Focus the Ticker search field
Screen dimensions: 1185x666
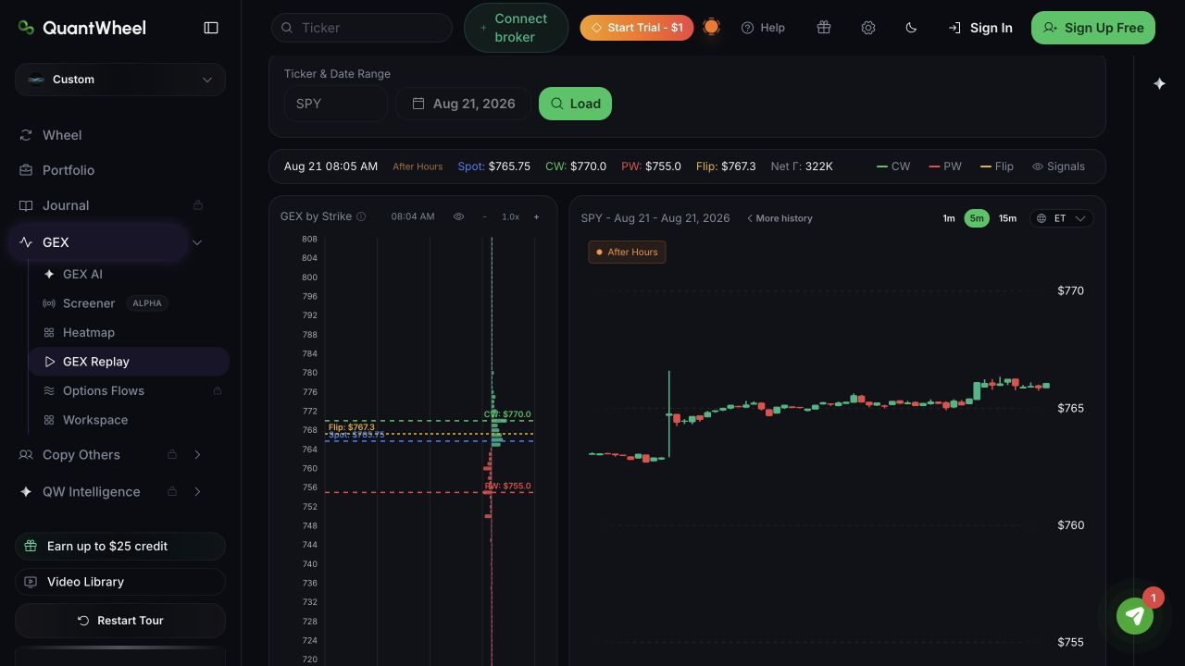362,28
